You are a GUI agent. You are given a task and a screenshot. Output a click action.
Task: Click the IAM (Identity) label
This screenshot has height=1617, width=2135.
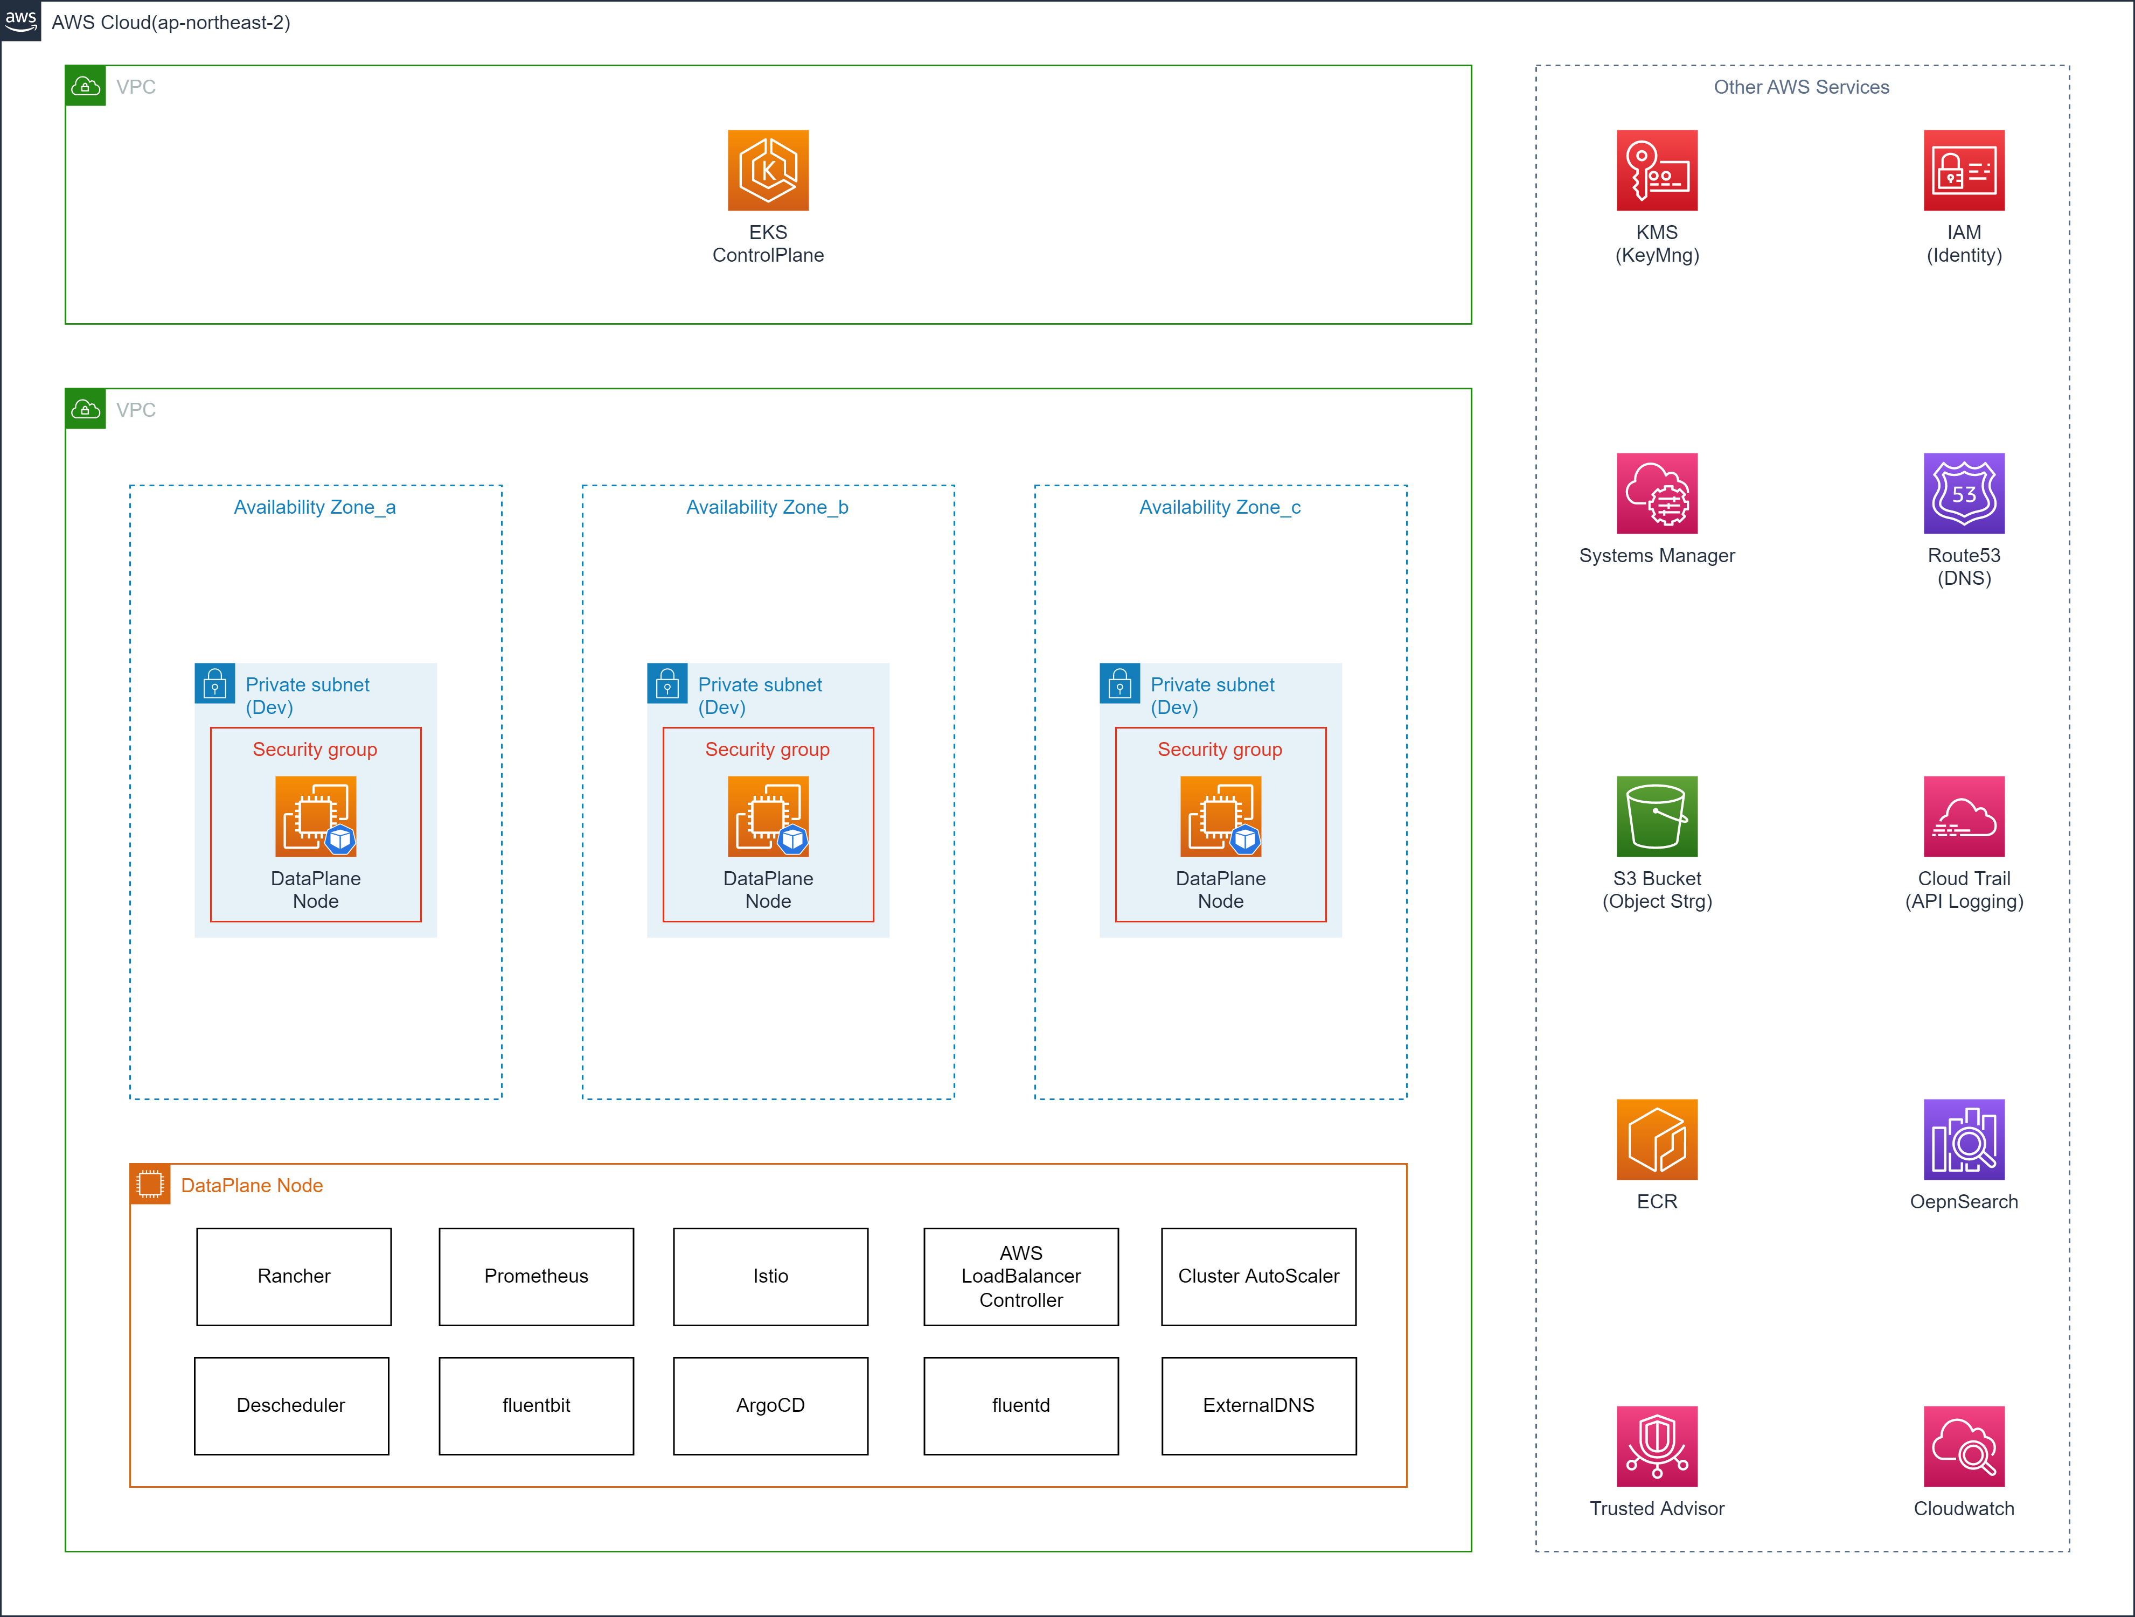1964,243
